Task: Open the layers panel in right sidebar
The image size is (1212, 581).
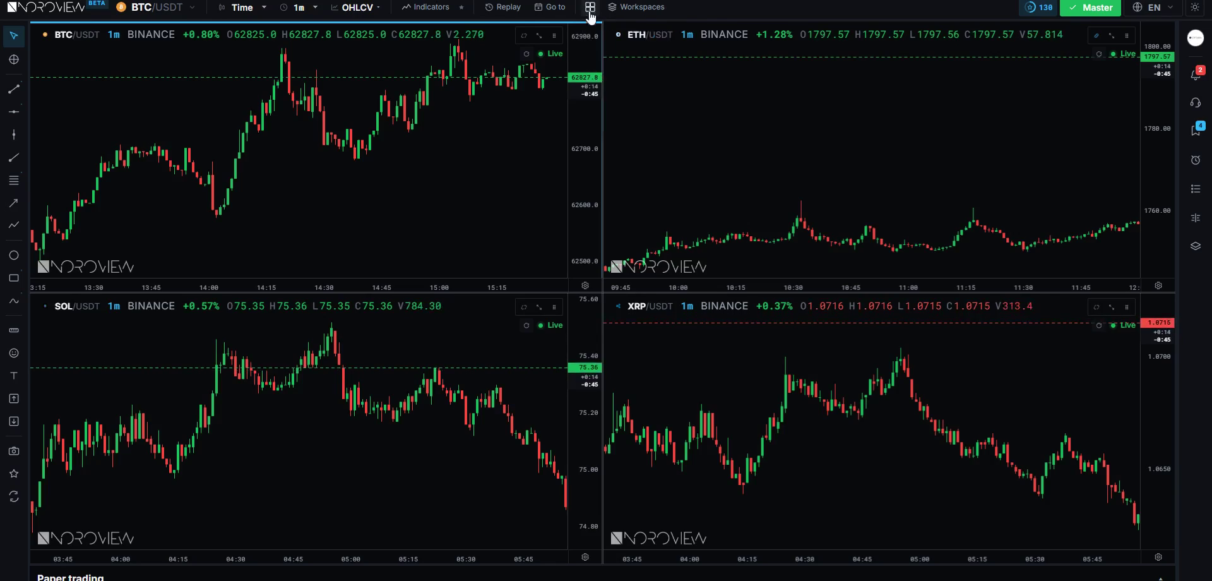Action: tap(1196, 246)
